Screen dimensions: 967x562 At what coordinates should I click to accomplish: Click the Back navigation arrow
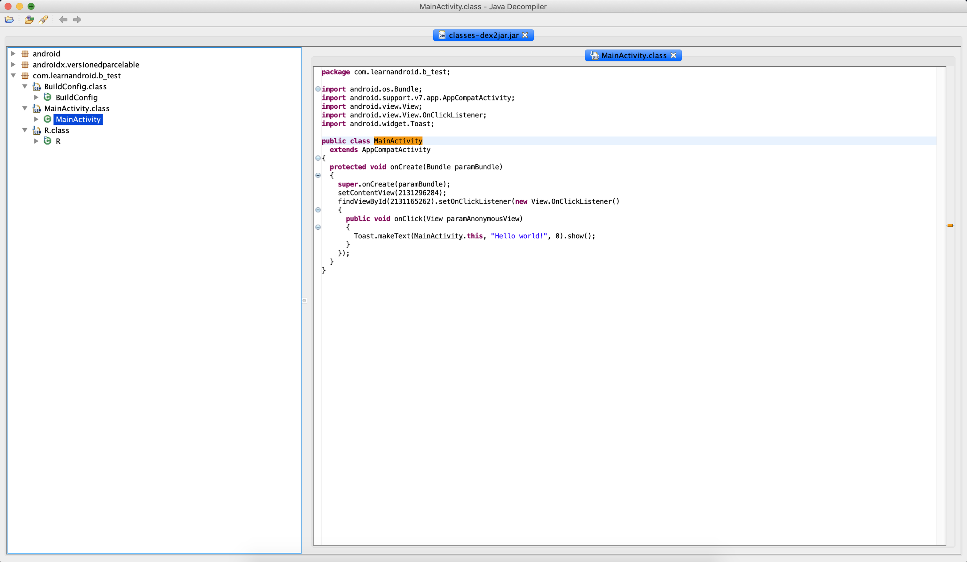click(63, 20)
